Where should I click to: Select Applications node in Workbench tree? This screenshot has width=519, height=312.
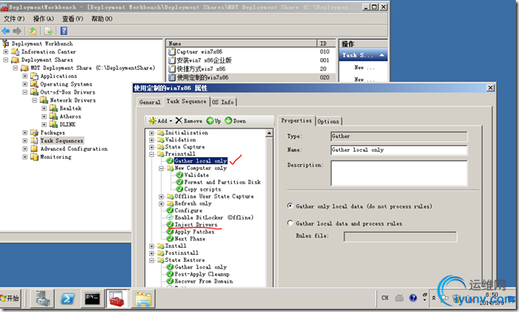point(59,76)
